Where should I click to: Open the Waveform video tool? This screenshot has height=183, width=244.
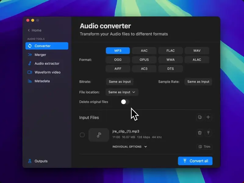48,72
